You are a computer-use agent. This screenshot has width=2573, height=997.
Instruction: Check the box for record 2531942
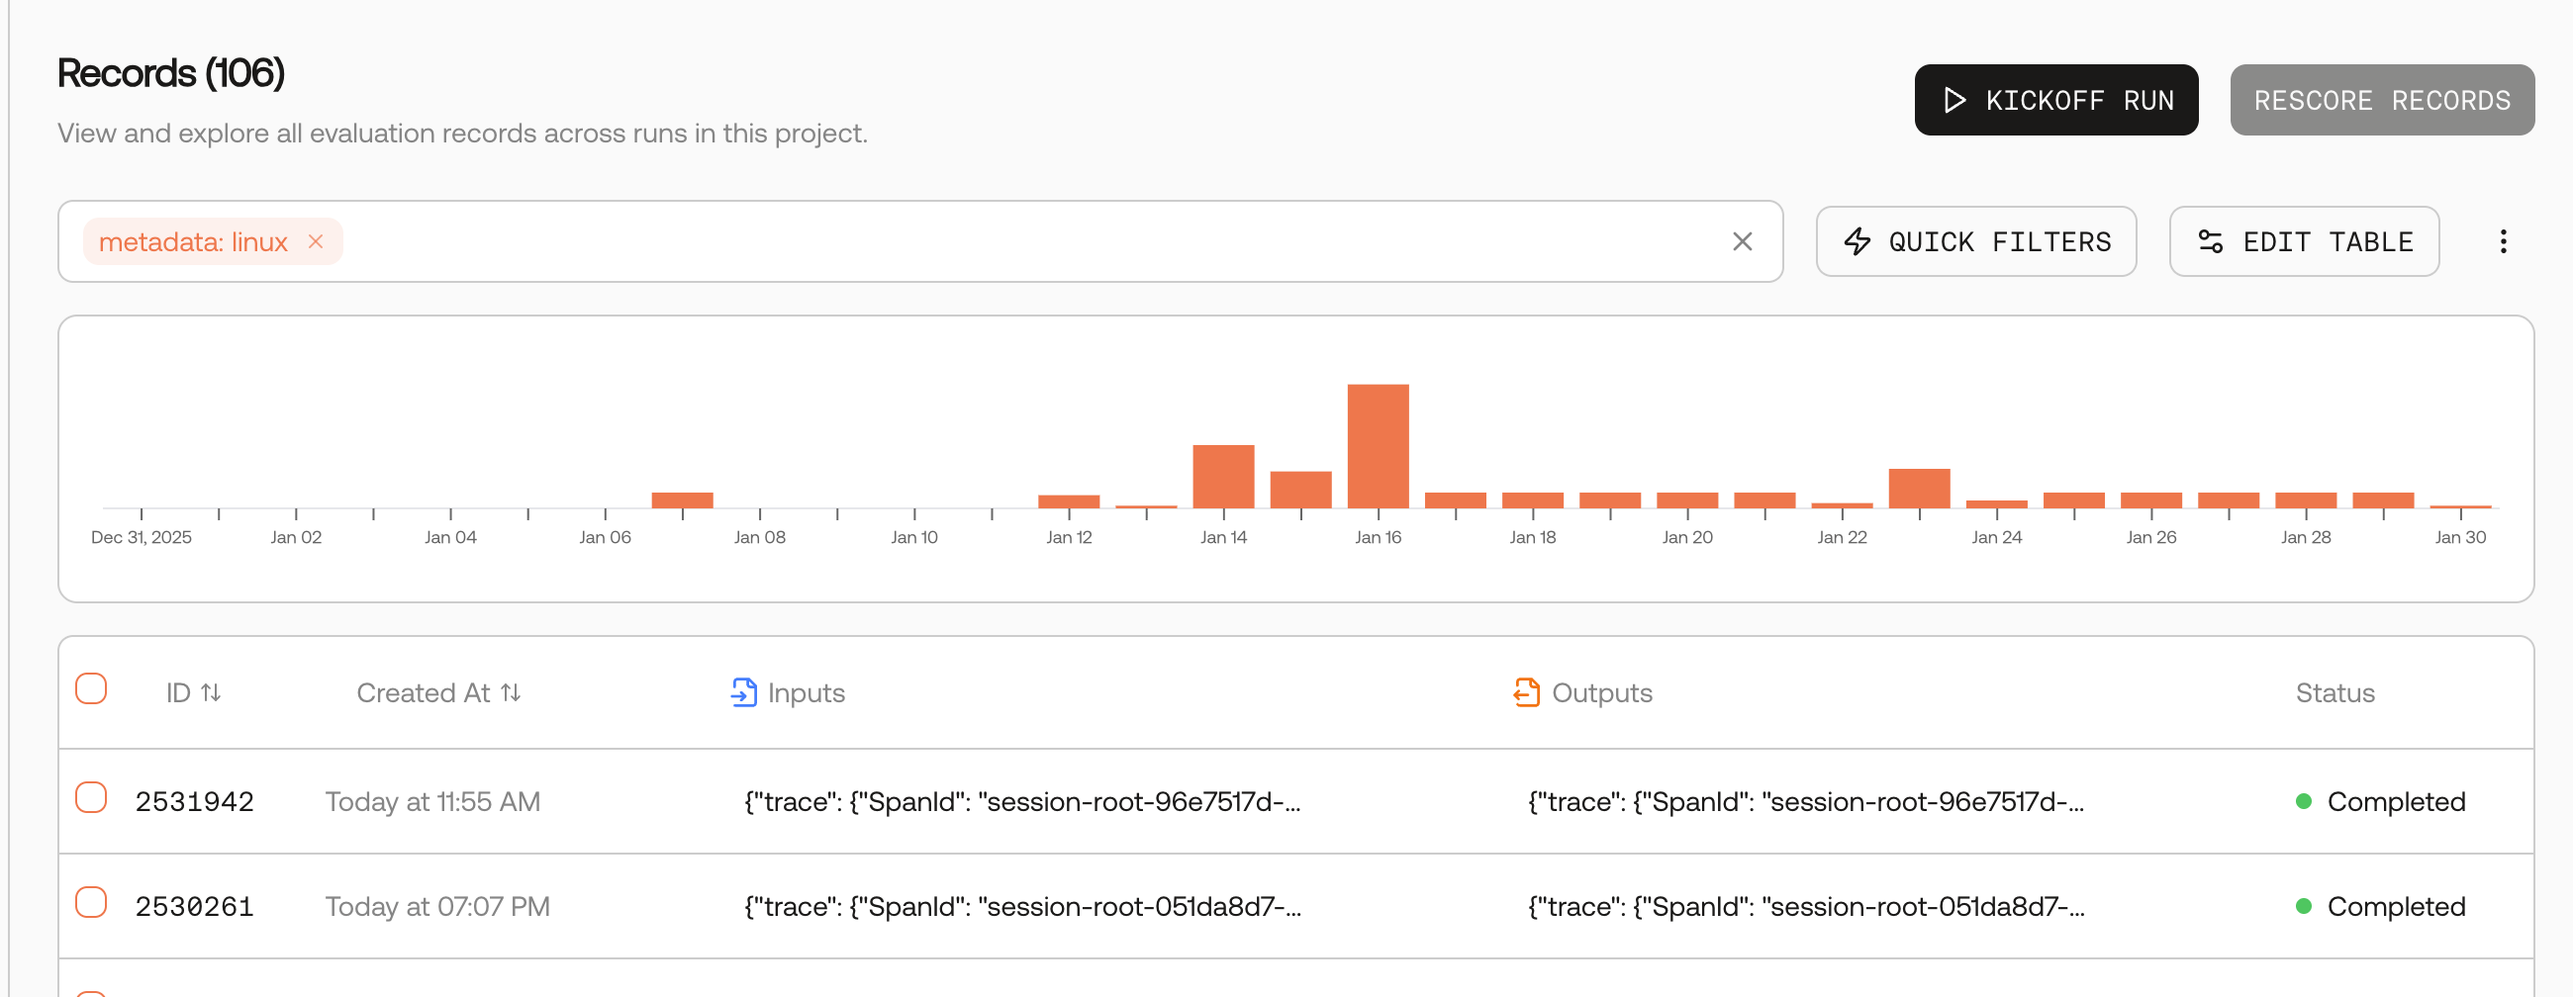coord(91,797)
